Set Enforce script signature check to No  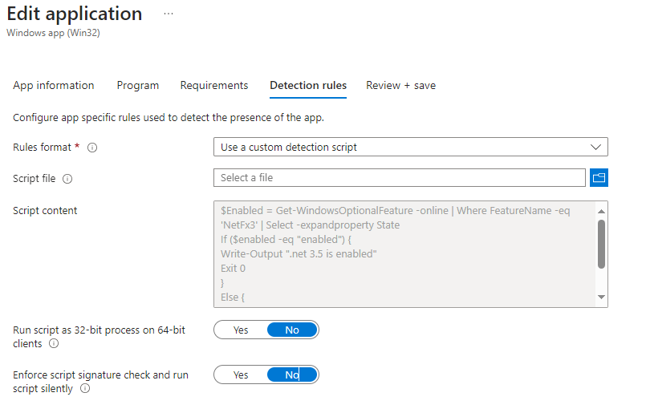click(292, 374)
